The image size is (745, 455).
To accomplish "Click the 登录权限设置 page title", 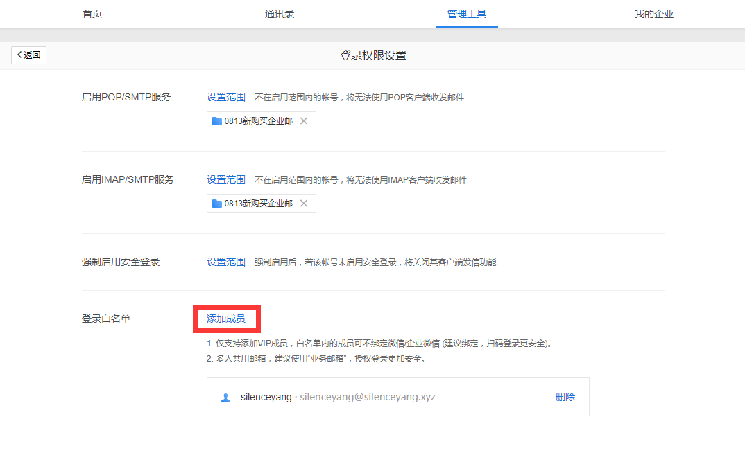I will click(373, 55).
